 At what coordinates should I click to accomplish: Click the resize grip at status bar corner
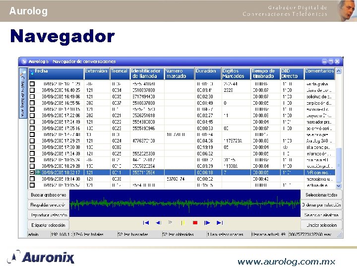coord(340,235)
